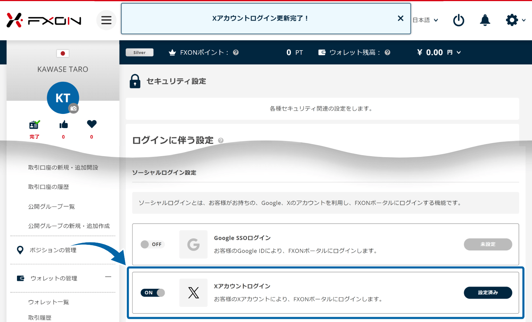Click the FXONポイント crown icon

pos(172,53)
